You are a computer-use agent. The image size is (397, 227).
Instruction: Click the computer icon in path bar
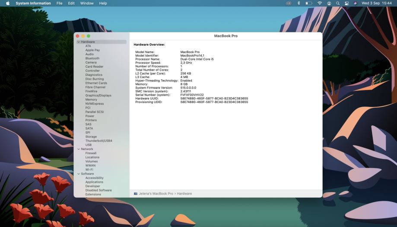coord(136,194)
